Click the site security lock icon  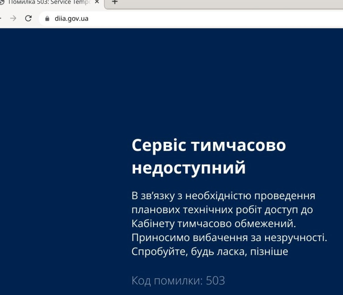47,19
